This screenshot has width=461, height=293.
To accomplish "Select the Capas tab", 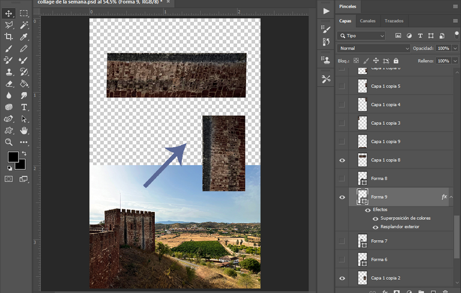I will click(345, 21).
